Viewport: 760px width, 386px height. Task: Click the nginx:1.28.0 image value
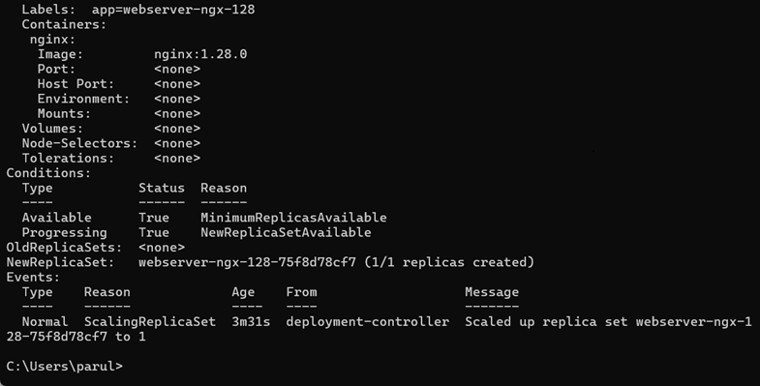200,54
